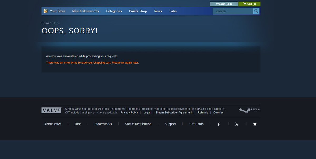Open the Steamworks footer link
Image resolution: width=316 pixels, height=159 pixels.
pos(103,124)
